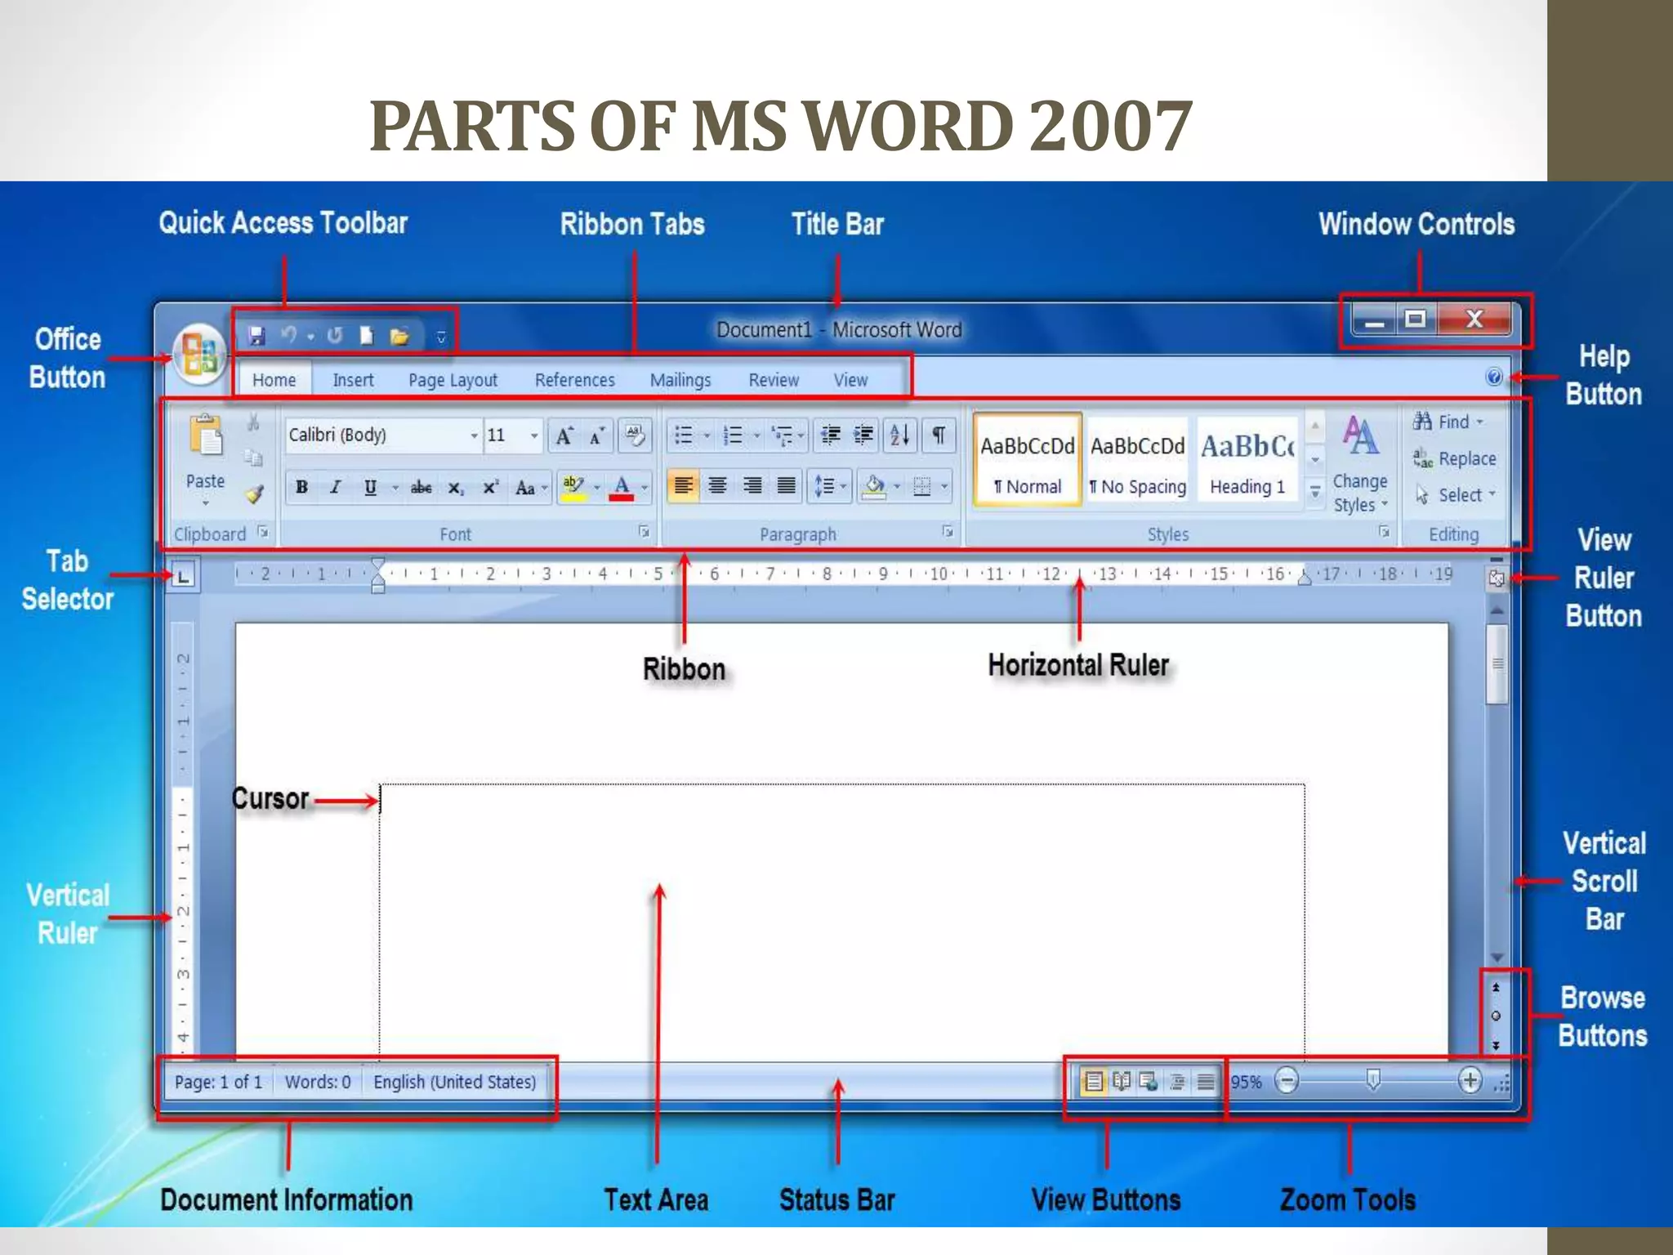Click the Shading paint bucket icon
The image size is (1673, 1255).
875,487
